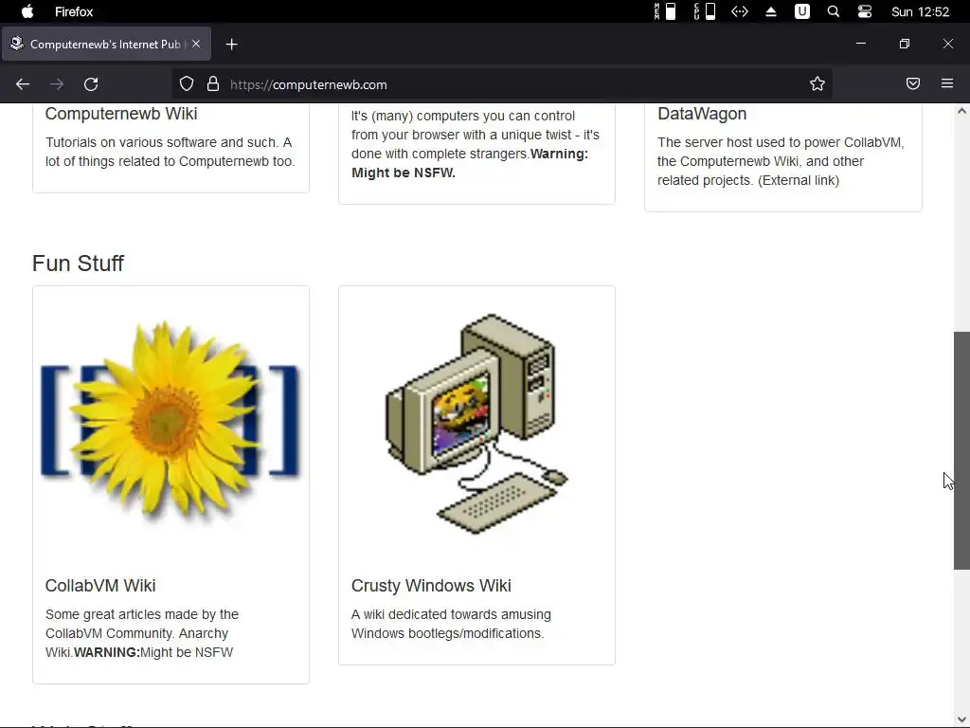Open the Crusty Windows Wiki link
The image size is (970, 728).
pos(431,586)
